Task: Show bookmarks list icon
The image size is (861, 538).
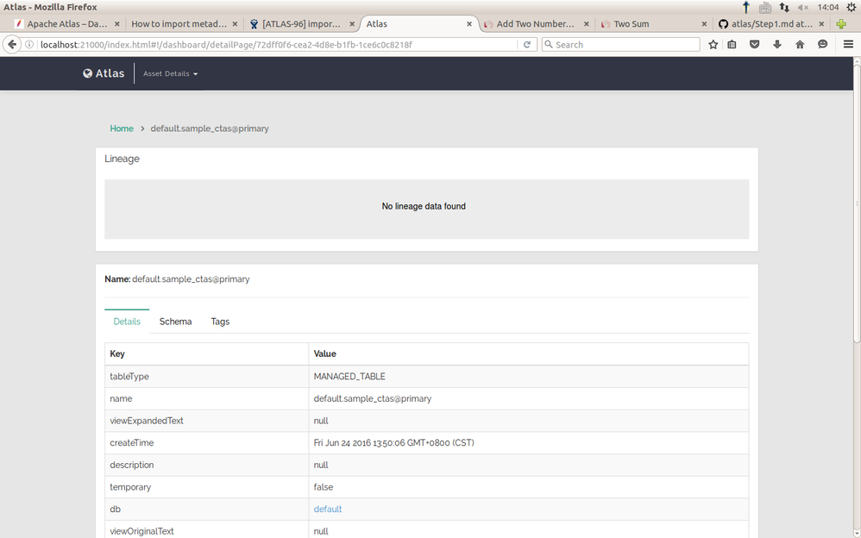Action: pos(732,45)
